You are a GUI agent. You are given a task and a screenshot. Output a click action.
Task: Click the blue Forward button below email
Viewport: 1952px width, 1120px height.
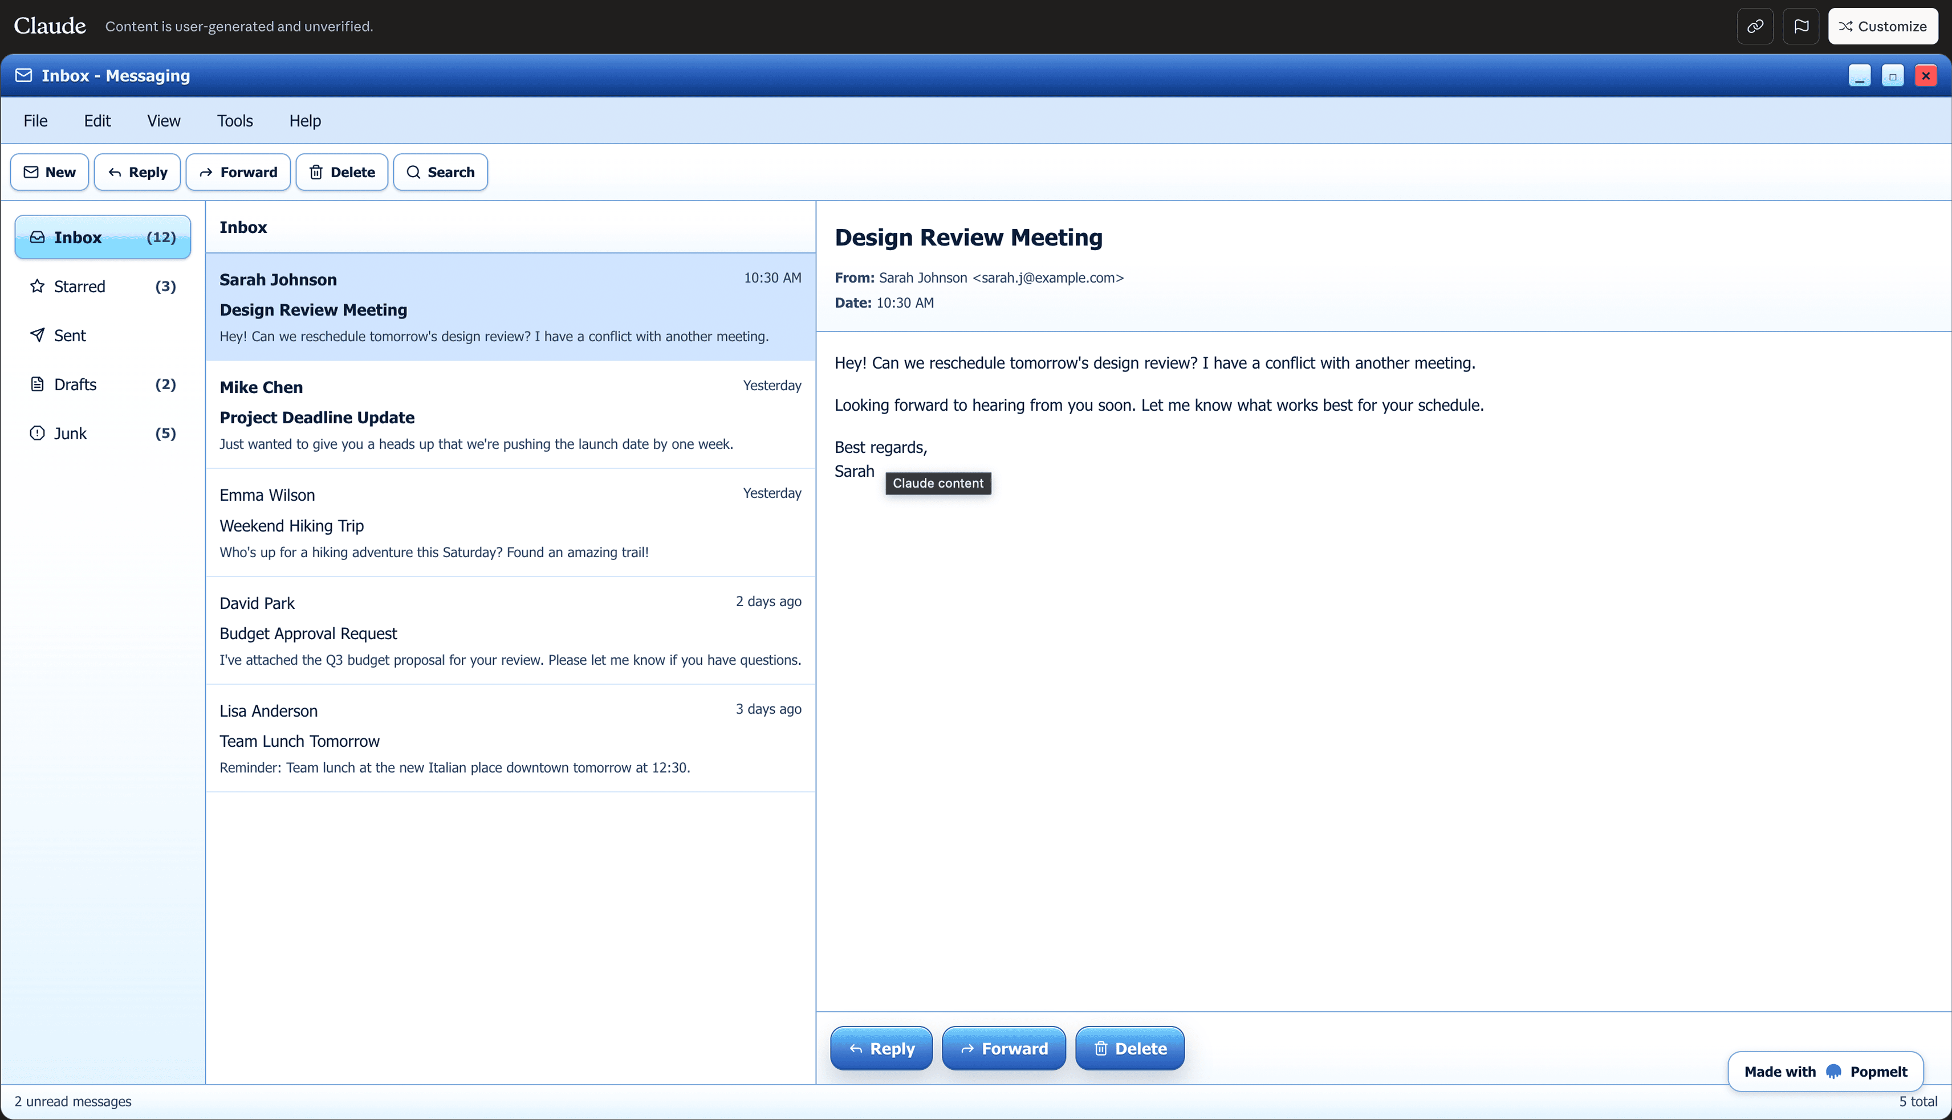(x=1004, y=1048)
